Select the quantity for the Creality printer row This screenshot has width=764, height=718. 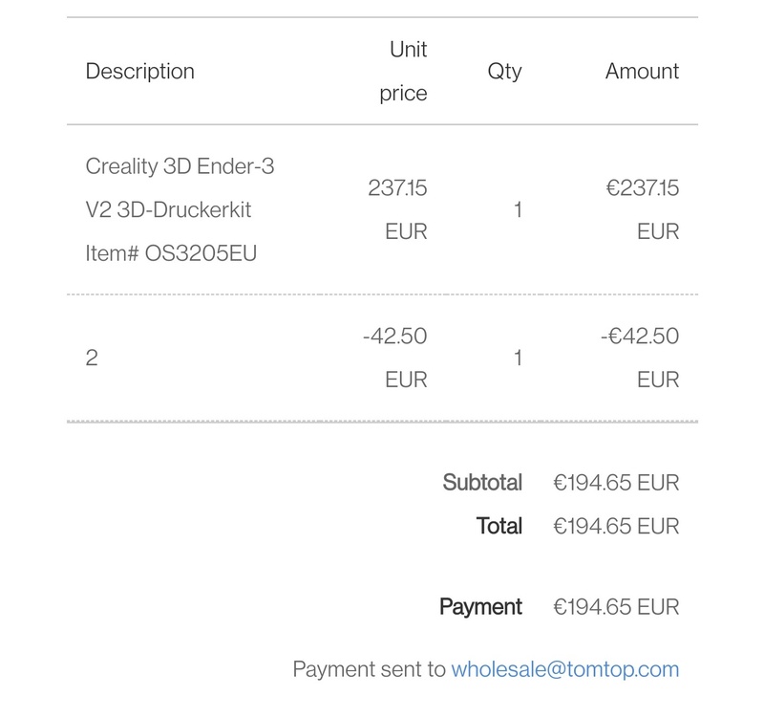pos(518,209)
